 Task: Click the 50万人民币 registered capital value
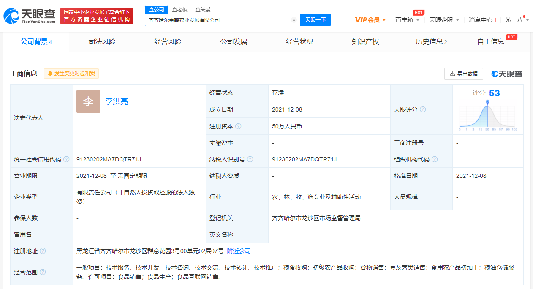287,126
